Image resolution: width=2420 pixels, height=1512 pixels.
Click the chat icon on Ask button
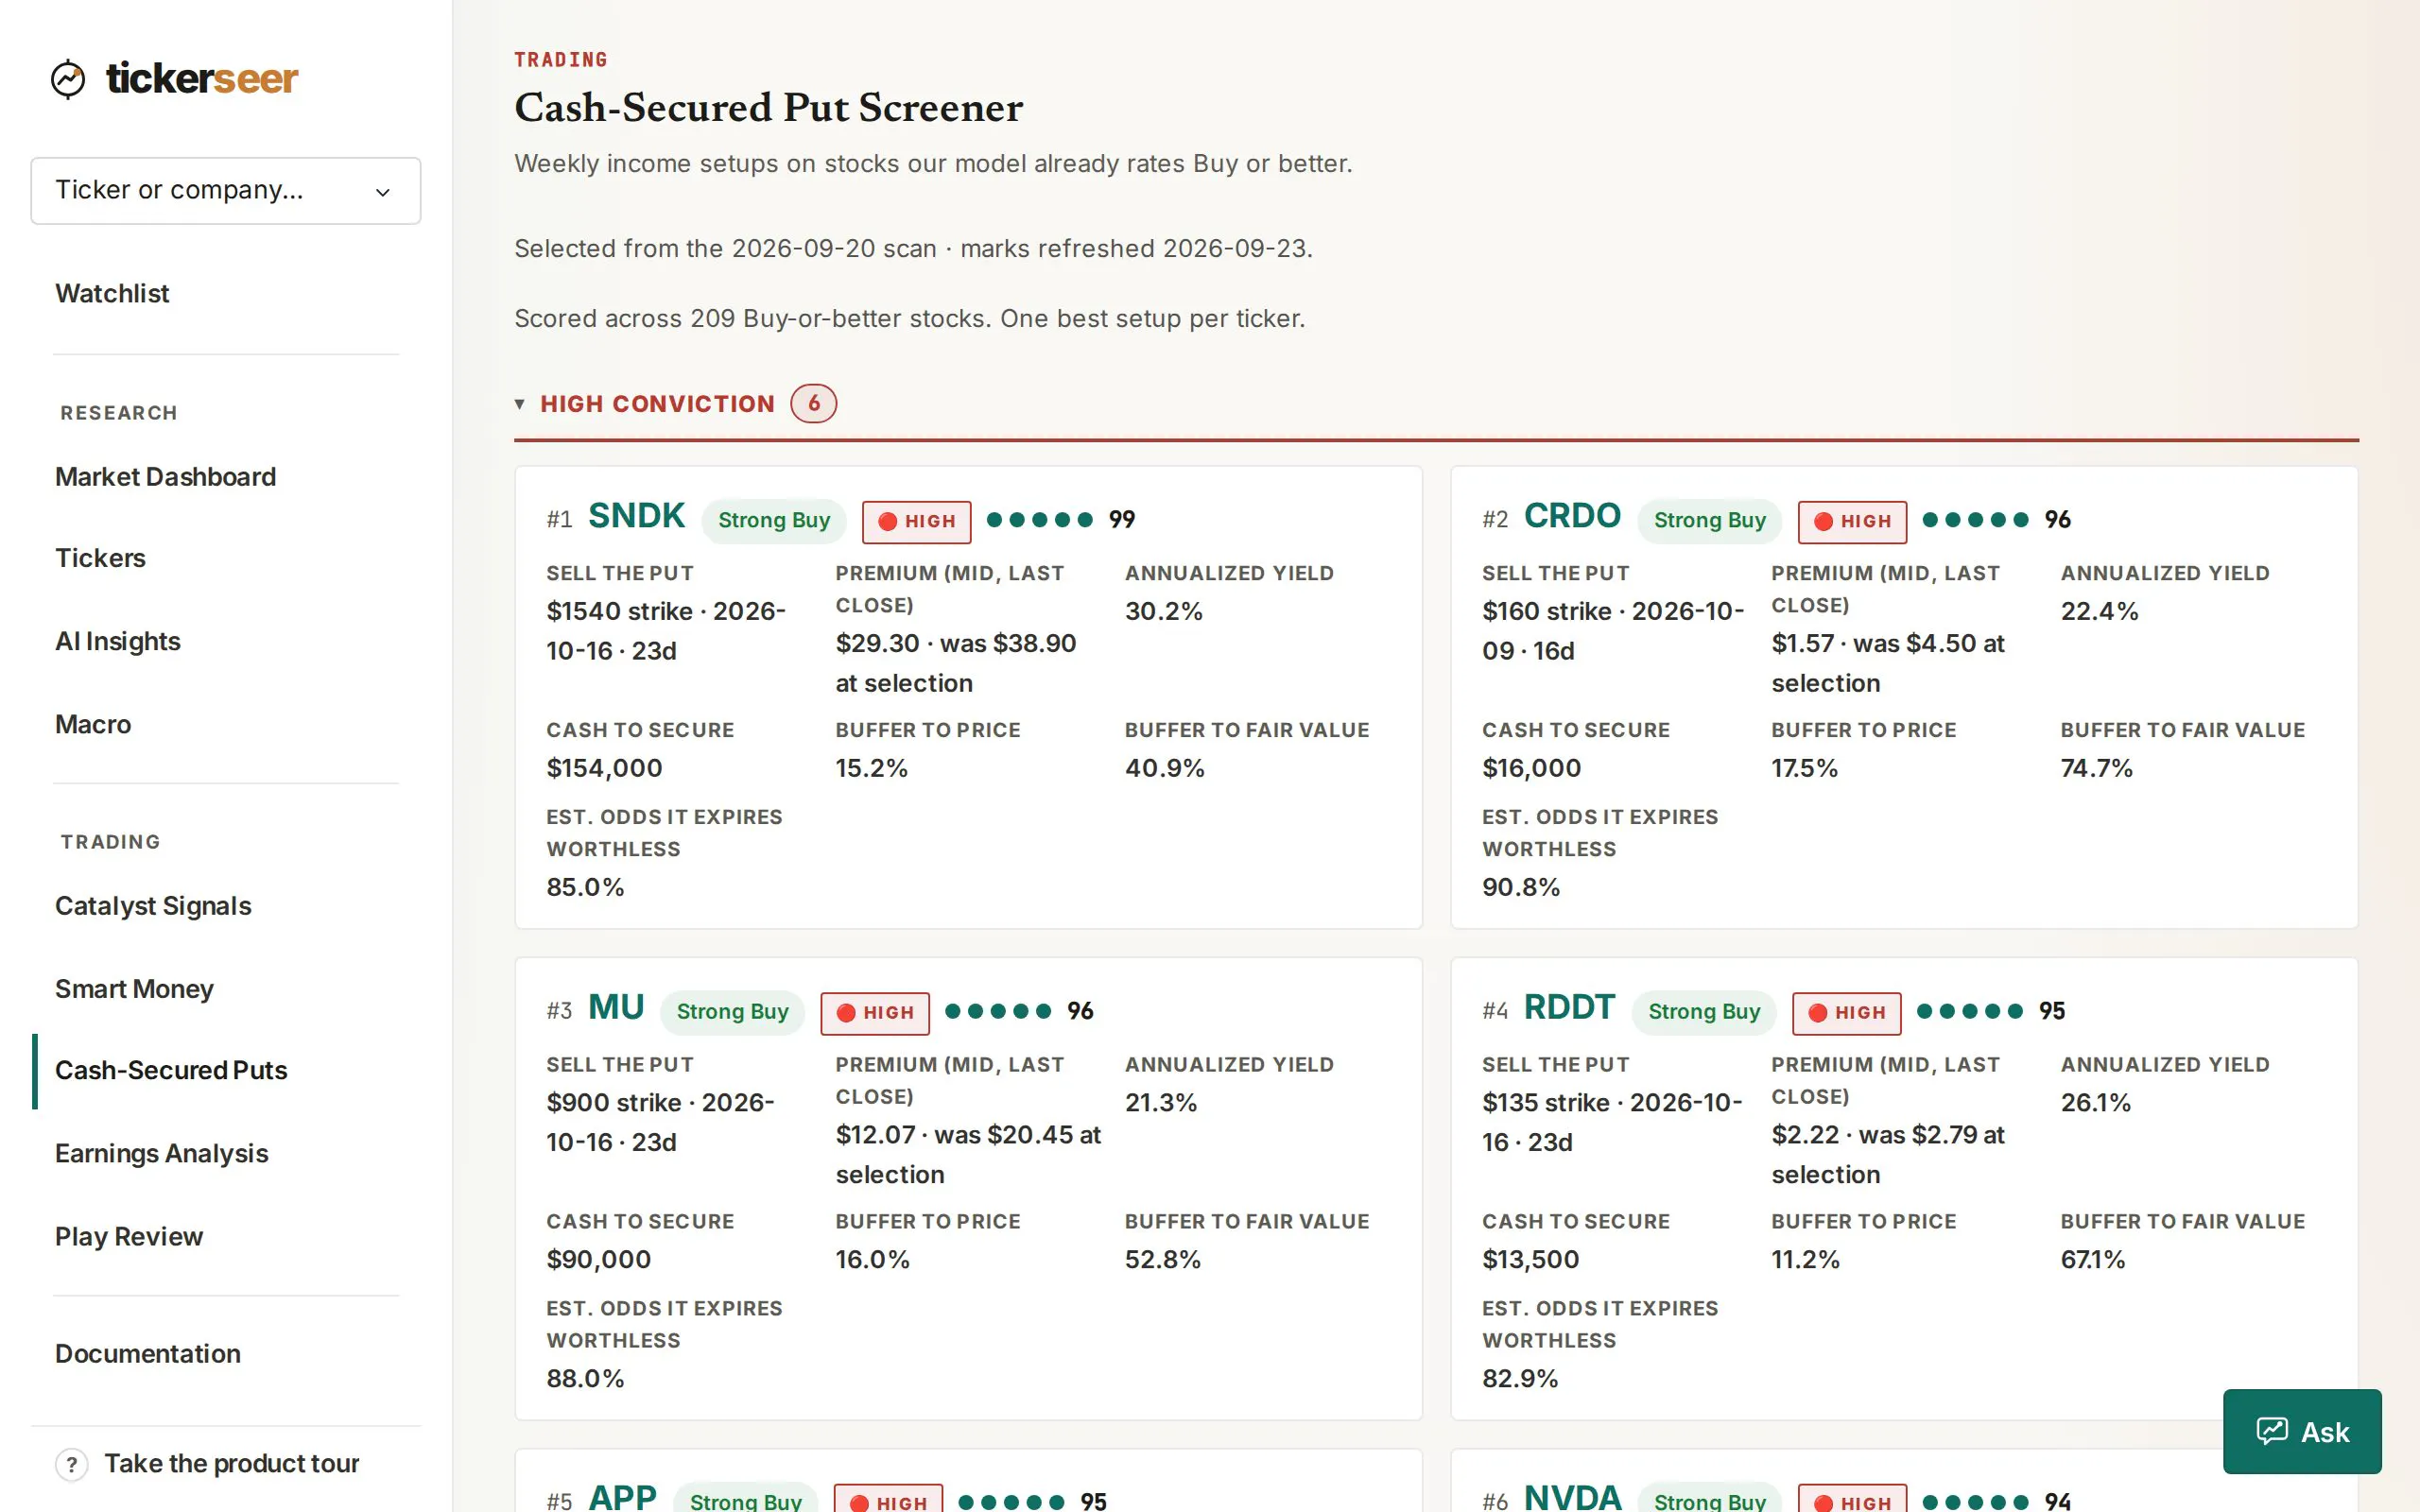click(x=2272, y=1431)
